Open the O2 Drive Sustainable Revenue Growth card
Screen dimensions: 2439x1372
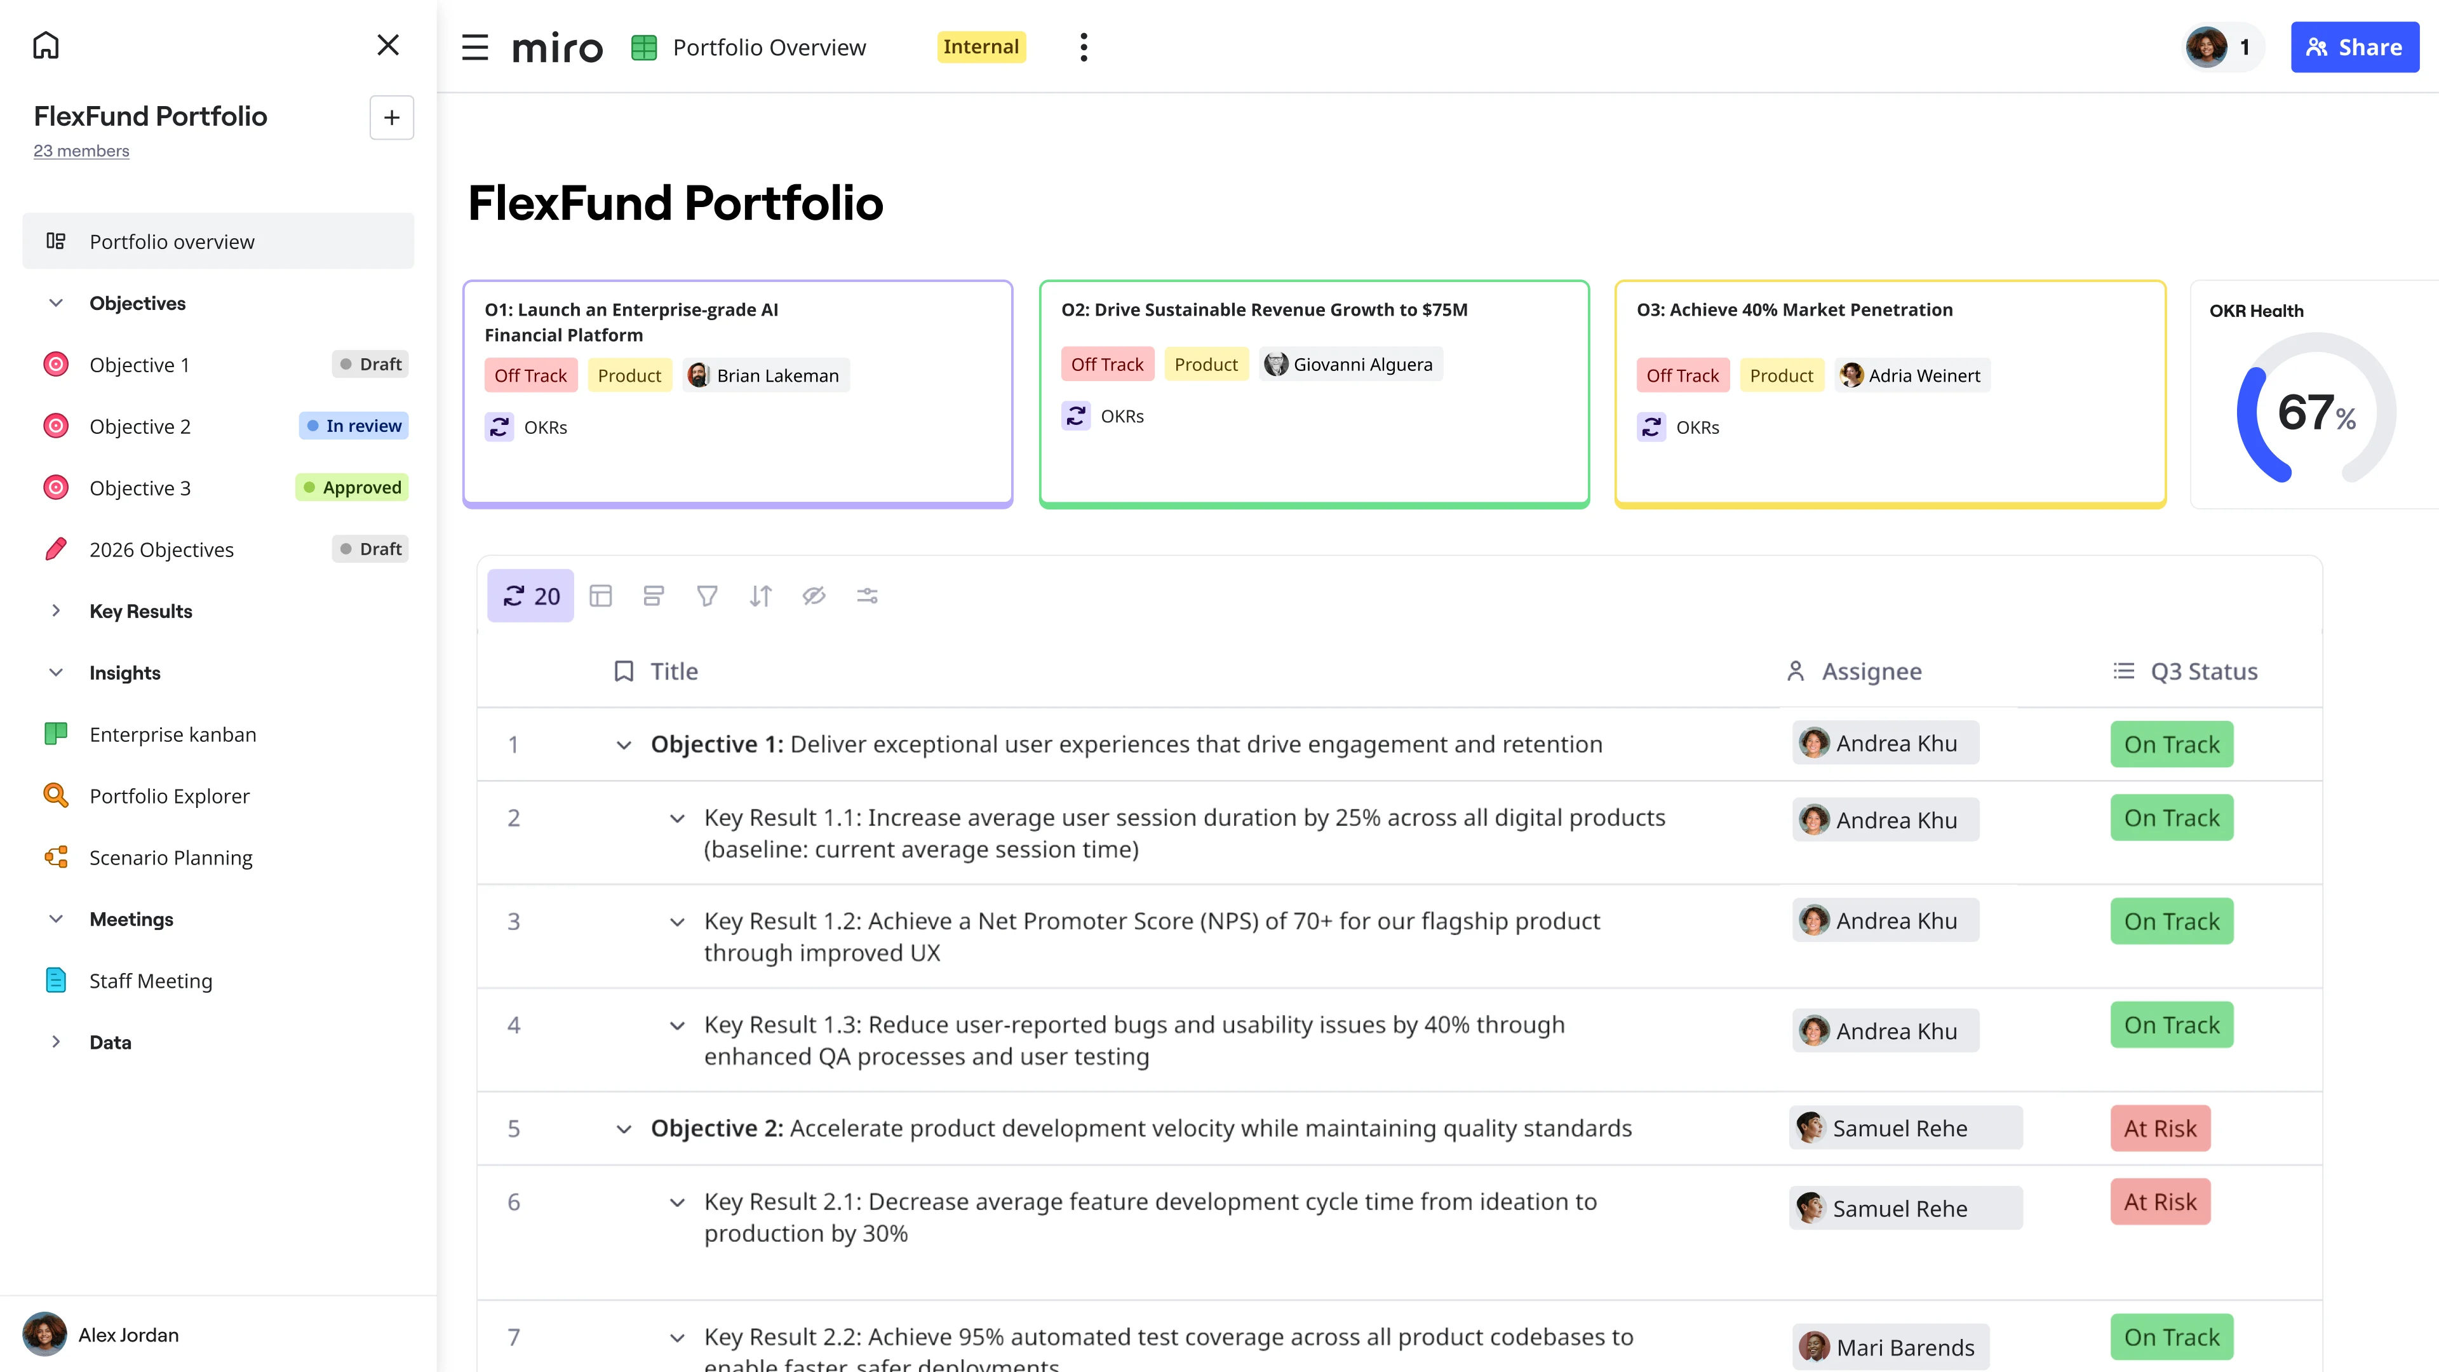point(1314,393)
